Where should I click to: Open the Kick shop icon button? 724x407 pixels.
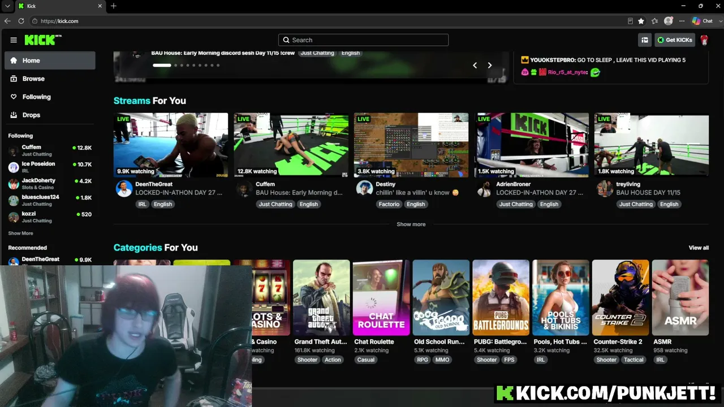coord(645,40)
